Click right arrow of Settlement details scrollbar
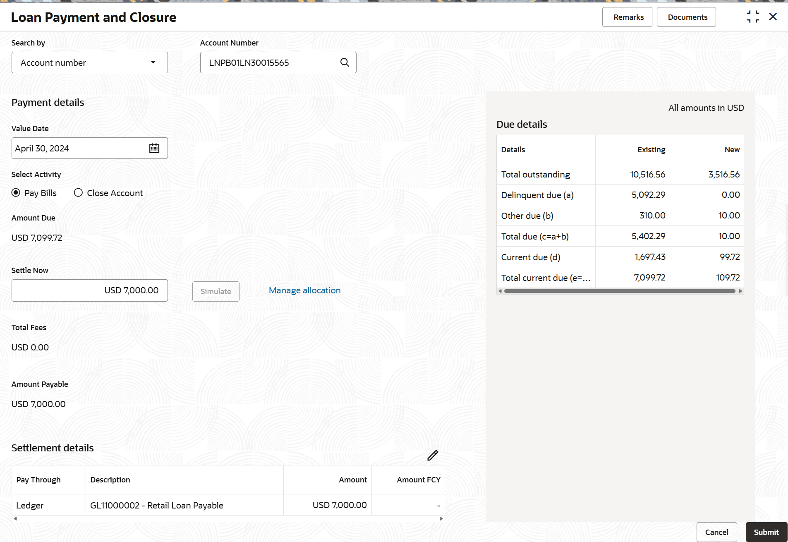The image size is (788, 542). [441, 518]
